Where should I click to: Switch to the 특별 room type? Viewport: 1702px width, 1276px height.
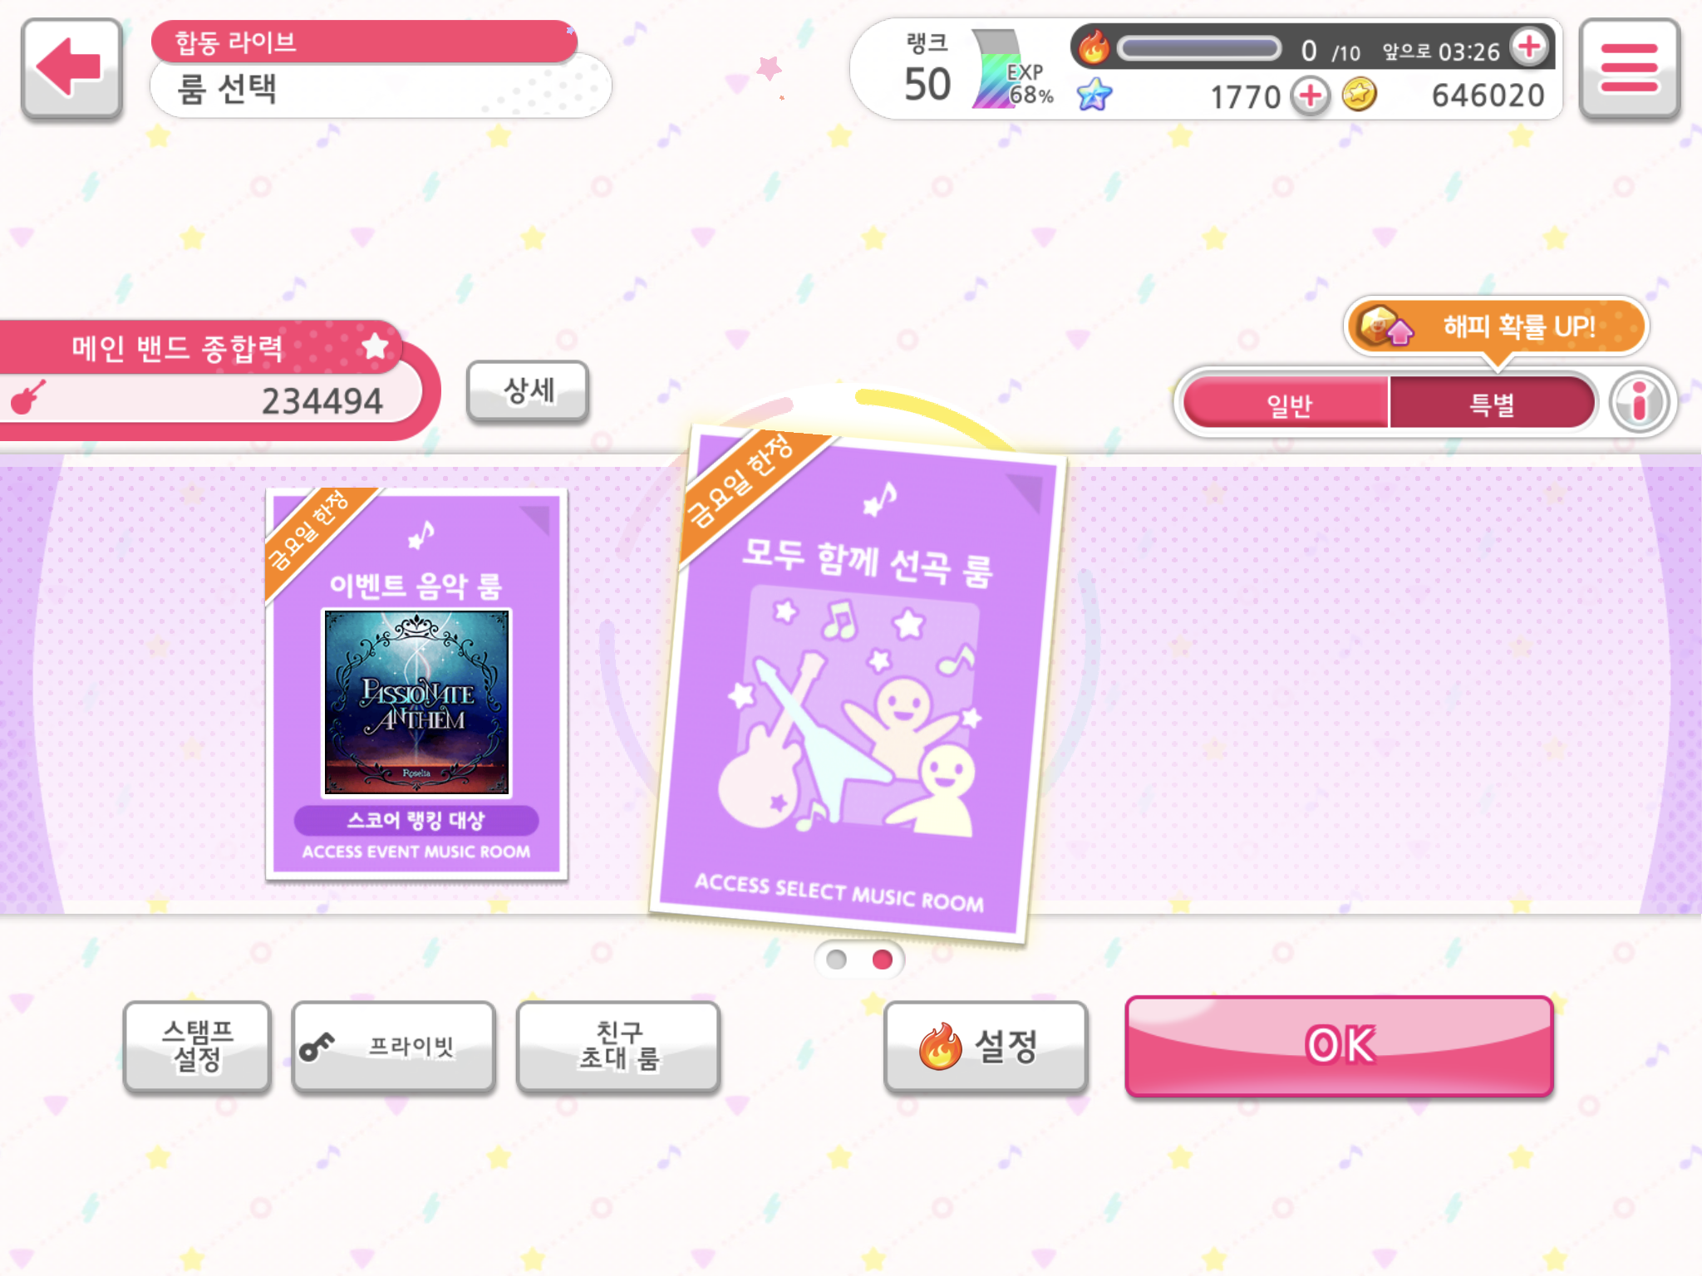coord(1492,404)
